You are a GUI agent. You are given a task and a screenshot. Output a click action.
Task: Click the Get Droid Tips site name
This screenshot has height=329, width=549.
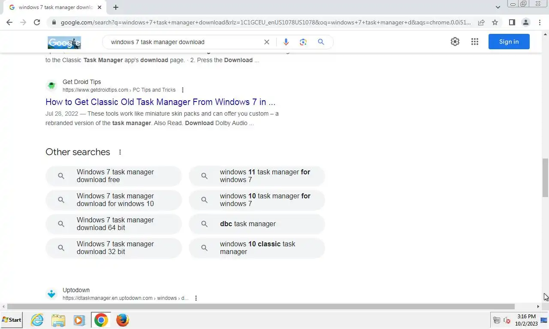82,82
